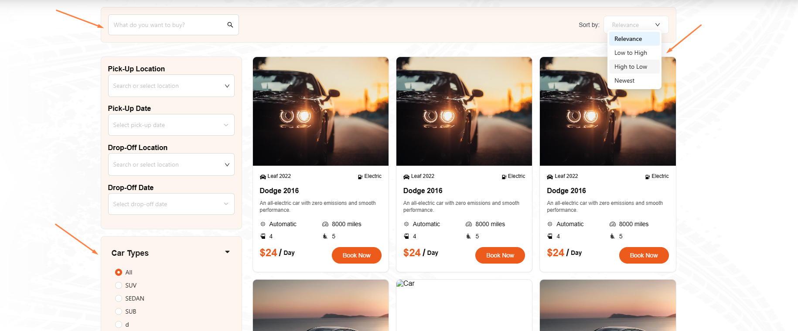Screen dimensions: 798x331
Task: Open the Pick-Up Location dropdown
Action: coord(171,86)
